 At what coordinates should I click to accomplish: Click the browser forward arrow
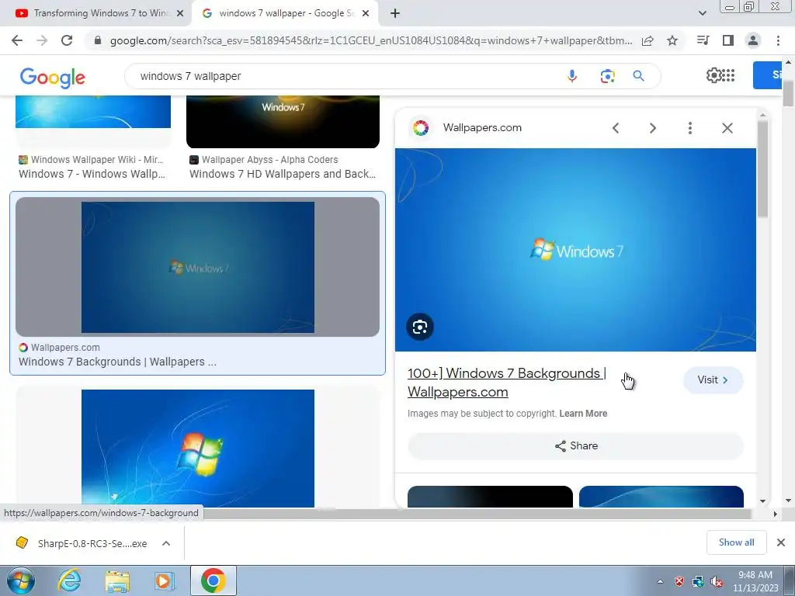click(42, 40)
